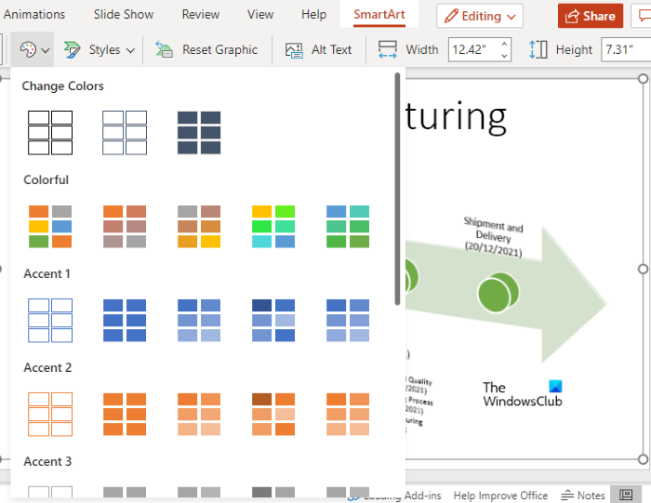Click the color gallery scrollbar
This screenshot has width=651, height=503.
[398, 186]
